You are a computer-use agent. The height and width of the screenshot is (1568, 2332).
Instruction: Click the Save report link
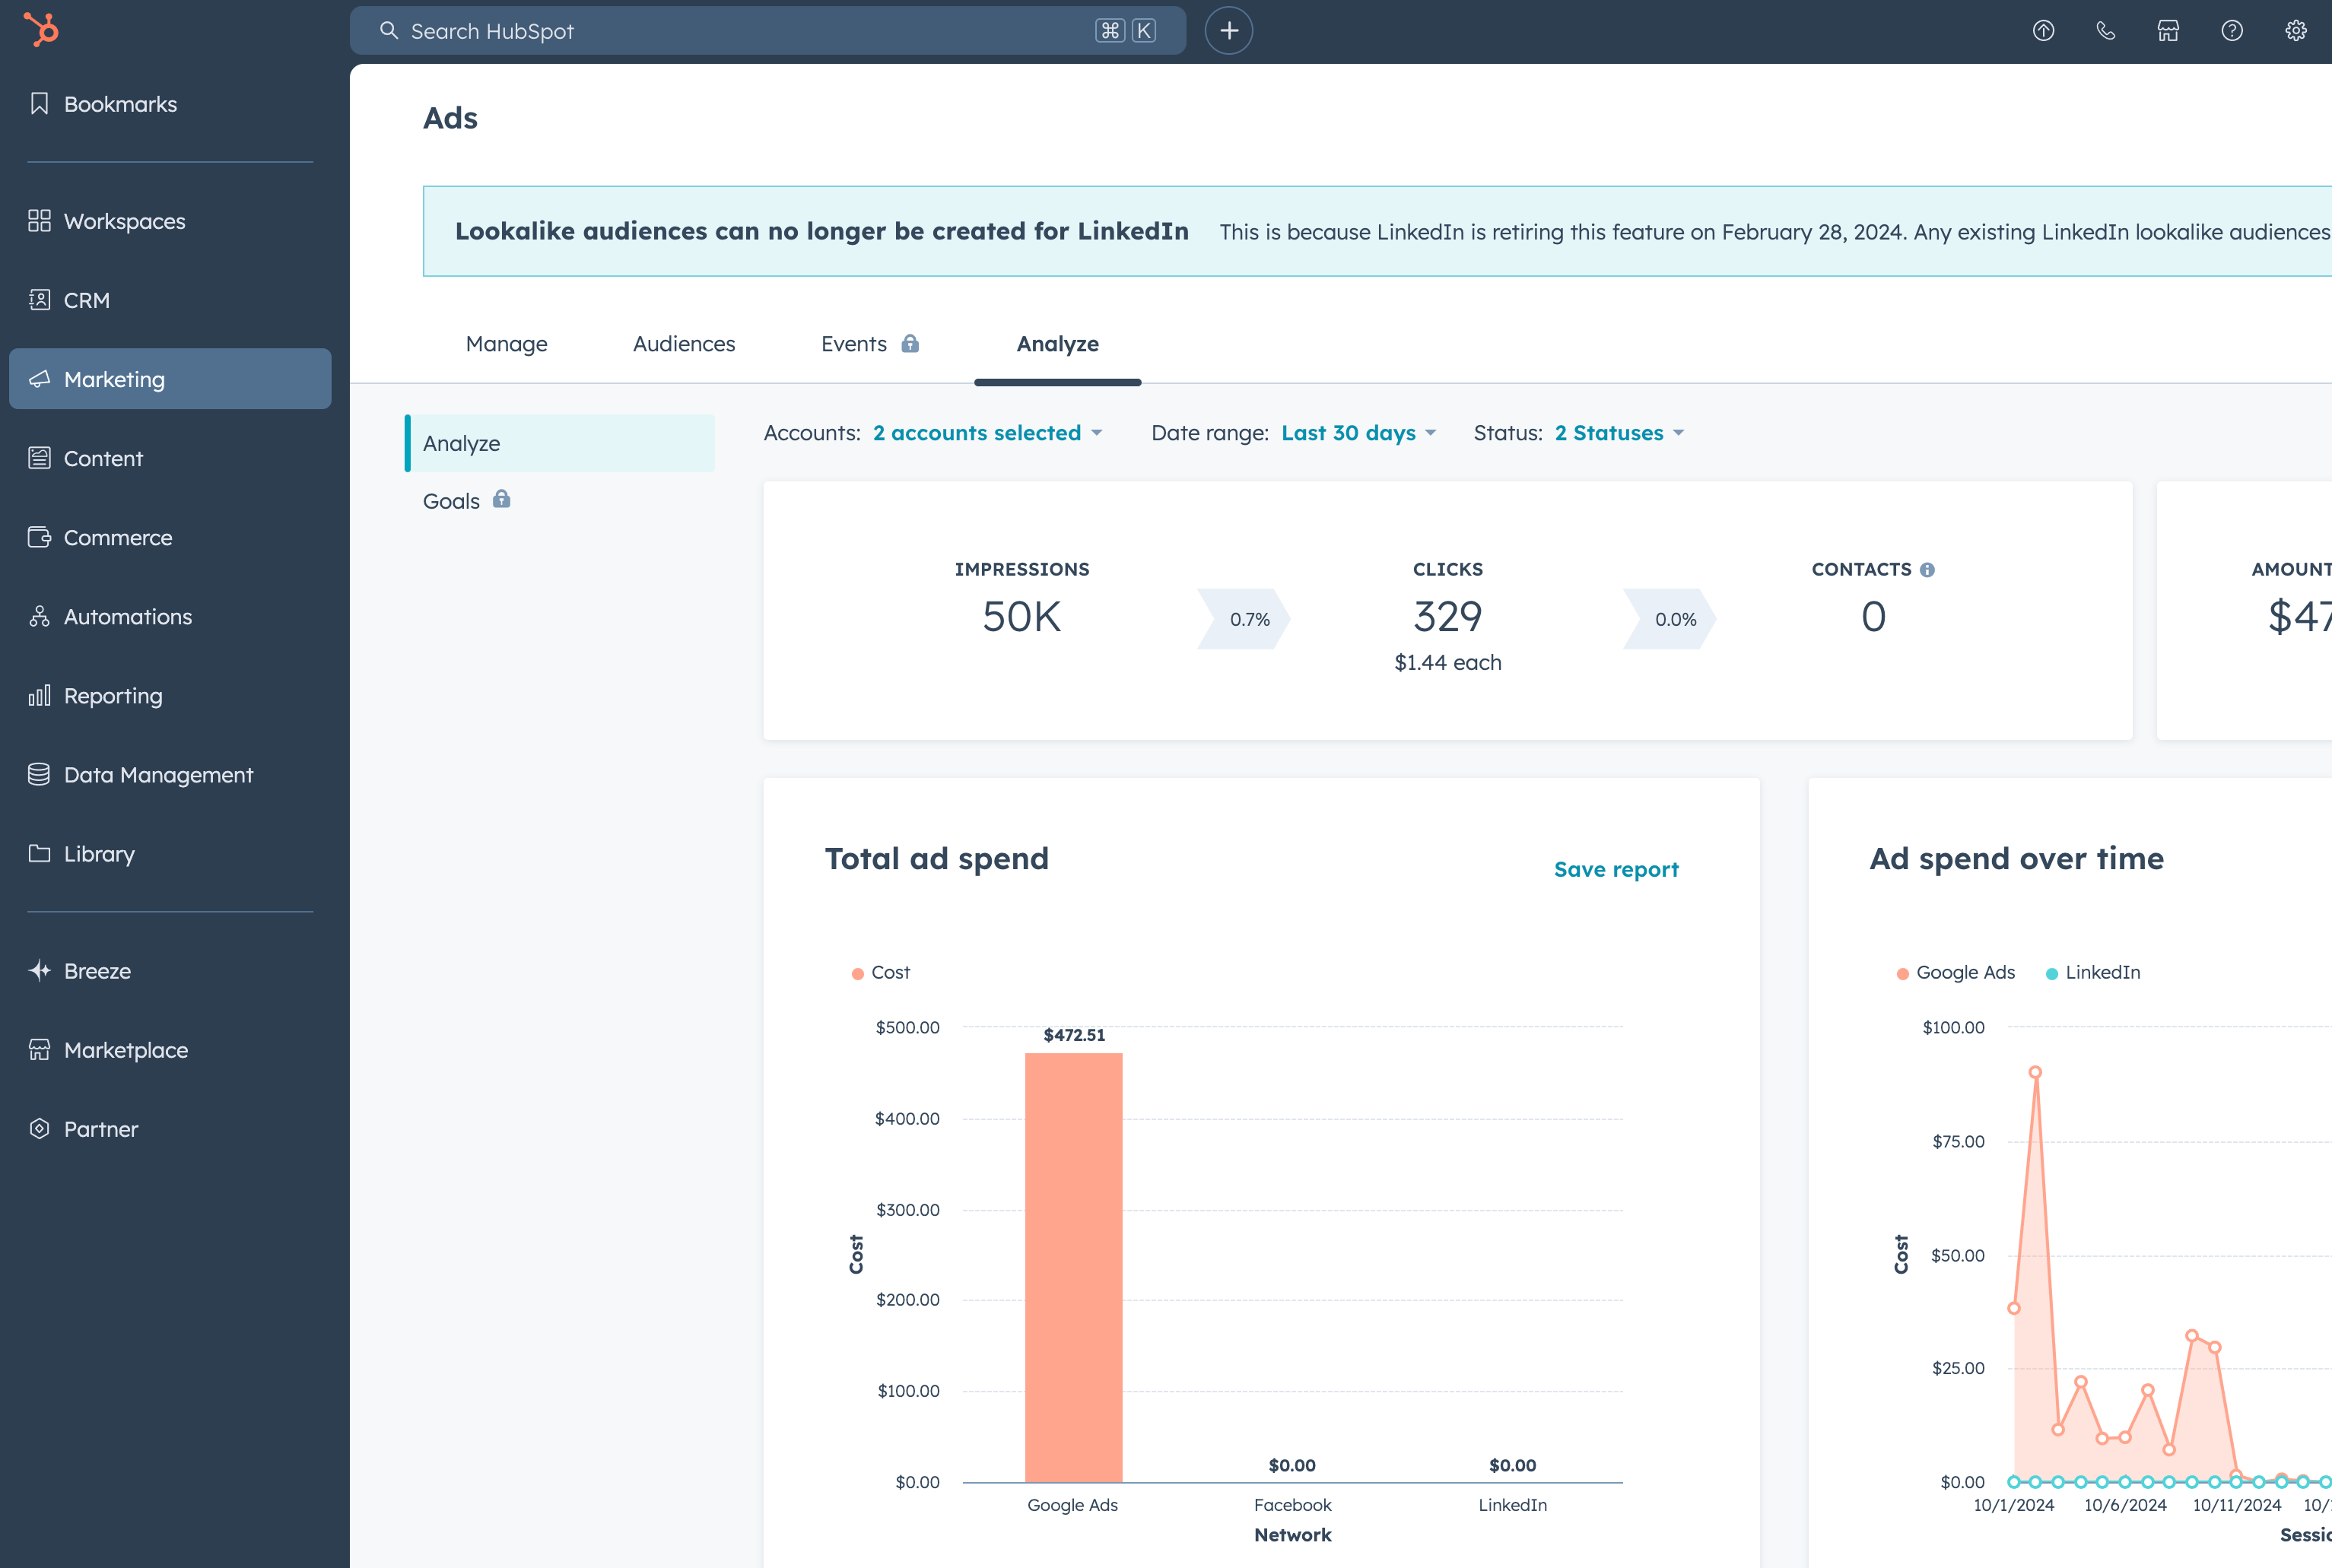tap(1615, 869)
